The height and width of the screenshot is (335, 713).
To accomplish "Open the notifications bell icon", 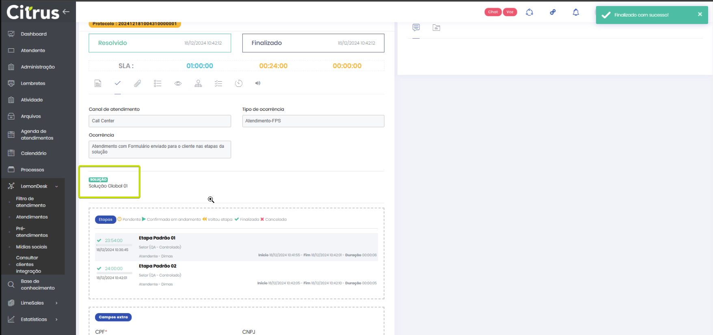I will 576,12.
